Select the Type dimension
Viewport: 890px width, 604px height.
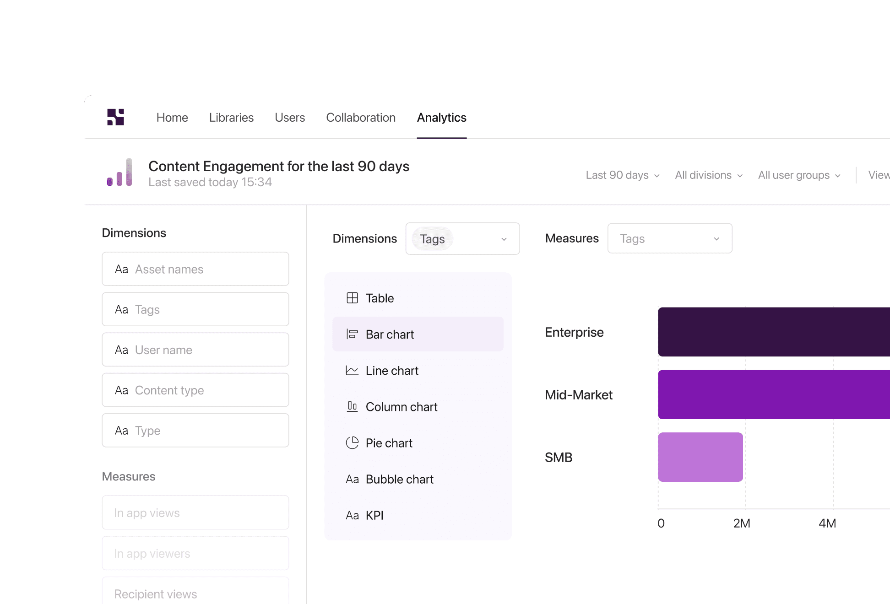195,430
